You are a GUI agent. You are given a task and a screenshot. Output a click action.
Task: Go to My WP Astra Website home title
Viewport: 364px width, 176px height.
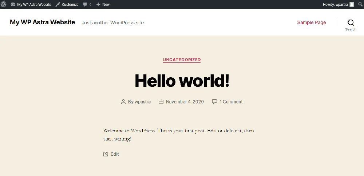click(43, 22)
